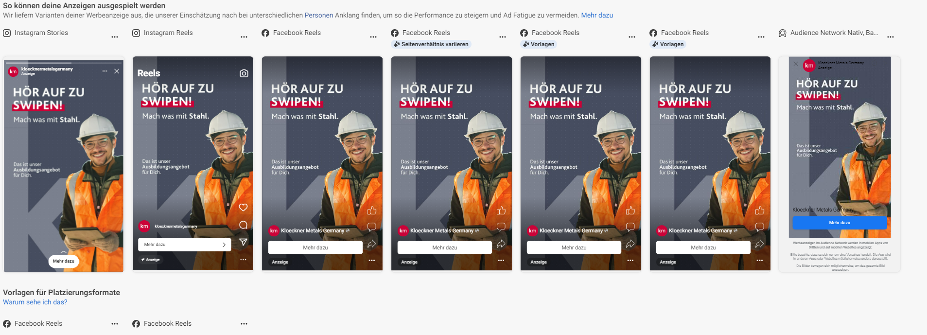
Task: Click the 'Personen' link in description text
Action: [319, 15]
